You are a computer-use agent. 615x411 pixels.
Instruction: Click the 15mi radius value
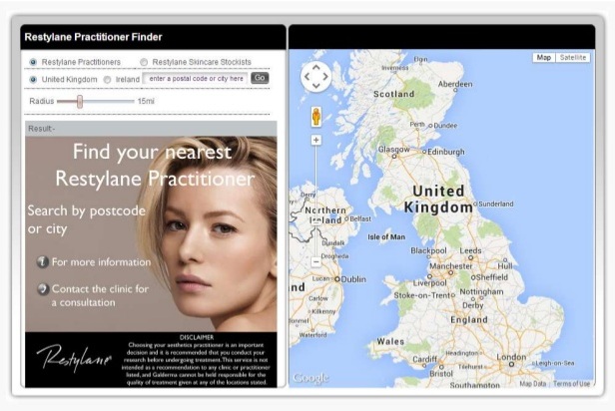[146, 101]
